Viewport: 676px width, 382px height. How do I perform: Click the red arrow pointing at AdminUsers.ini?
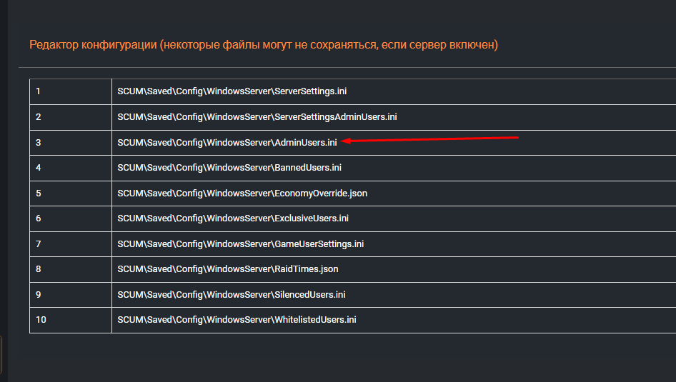[x=429, y=139]
